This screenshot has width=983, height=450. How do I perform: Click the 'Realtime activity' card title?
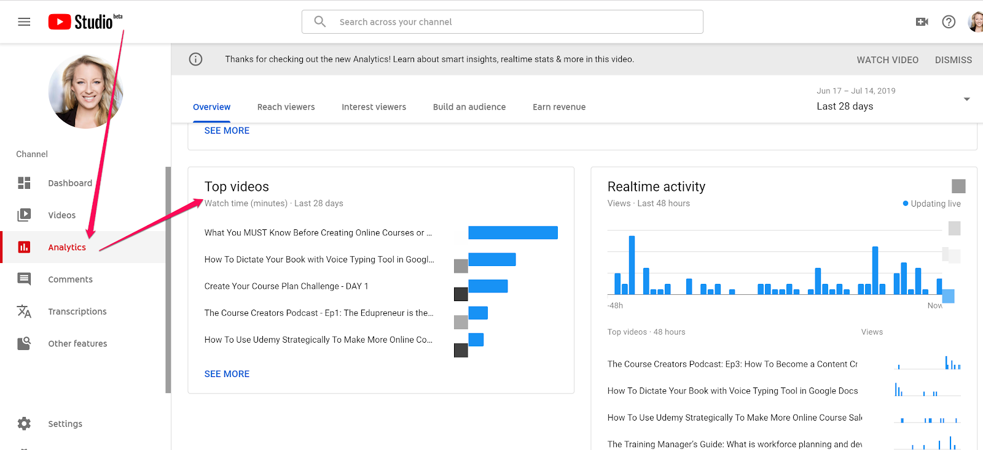coord(656,186)
